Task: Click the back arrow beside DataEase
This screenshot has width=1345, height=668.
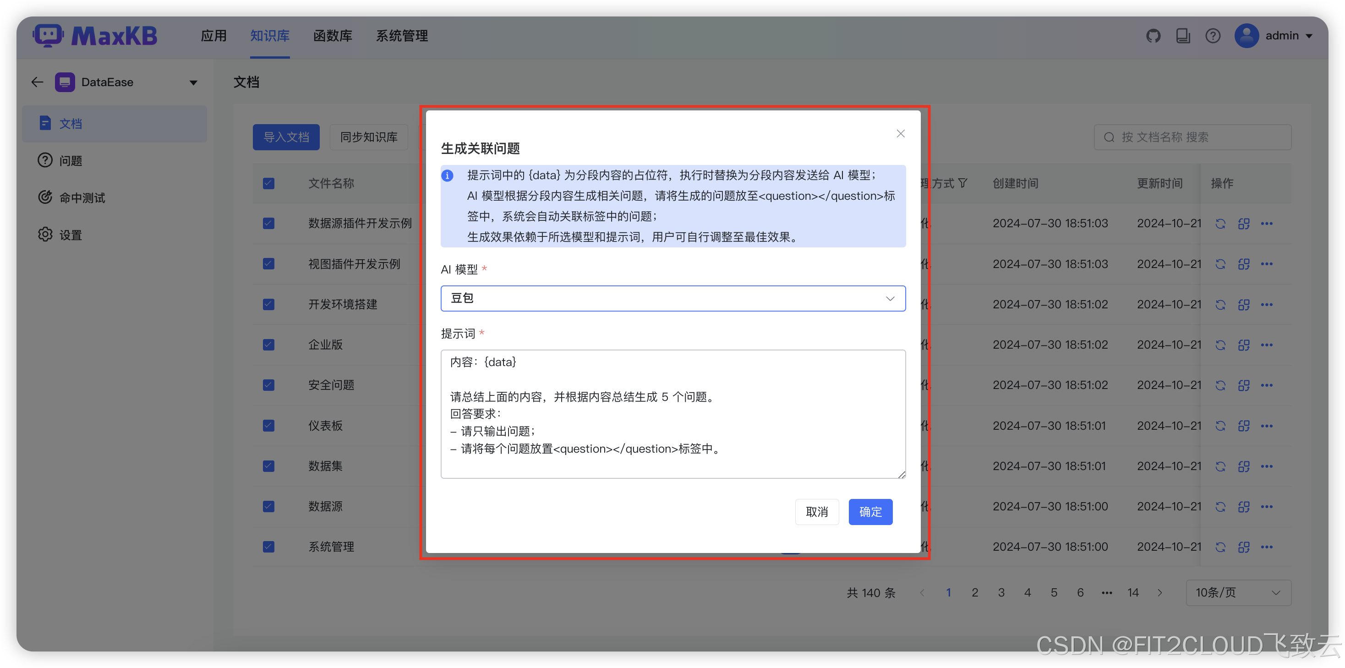Action: [37, 82]
